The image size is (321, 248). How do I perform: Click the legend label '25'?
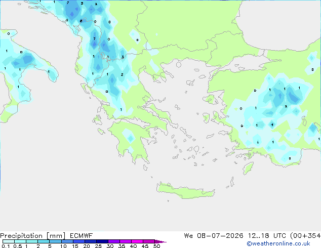(x=98, y=246)
